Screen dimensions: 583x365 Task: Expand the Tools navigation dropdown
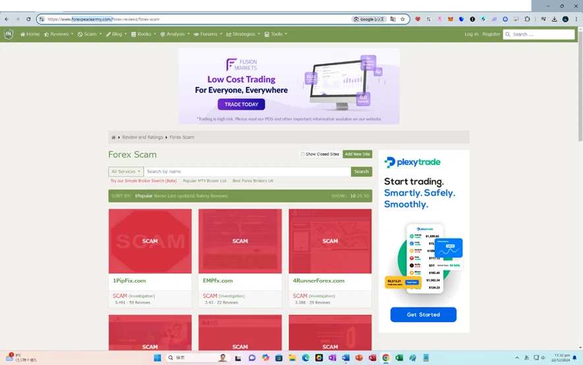(276, 34)
